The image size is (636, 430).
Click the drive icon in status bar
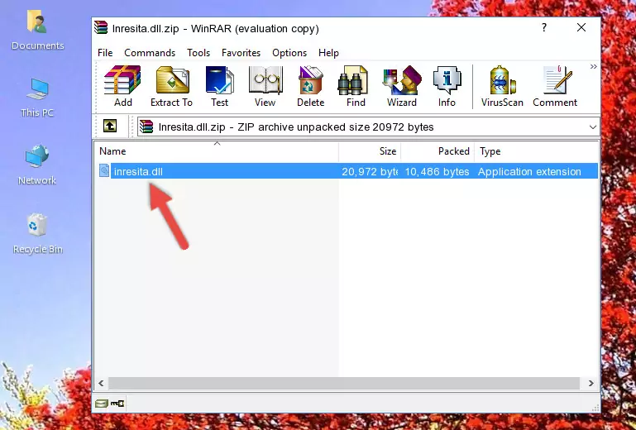click(x=102, y=404)
